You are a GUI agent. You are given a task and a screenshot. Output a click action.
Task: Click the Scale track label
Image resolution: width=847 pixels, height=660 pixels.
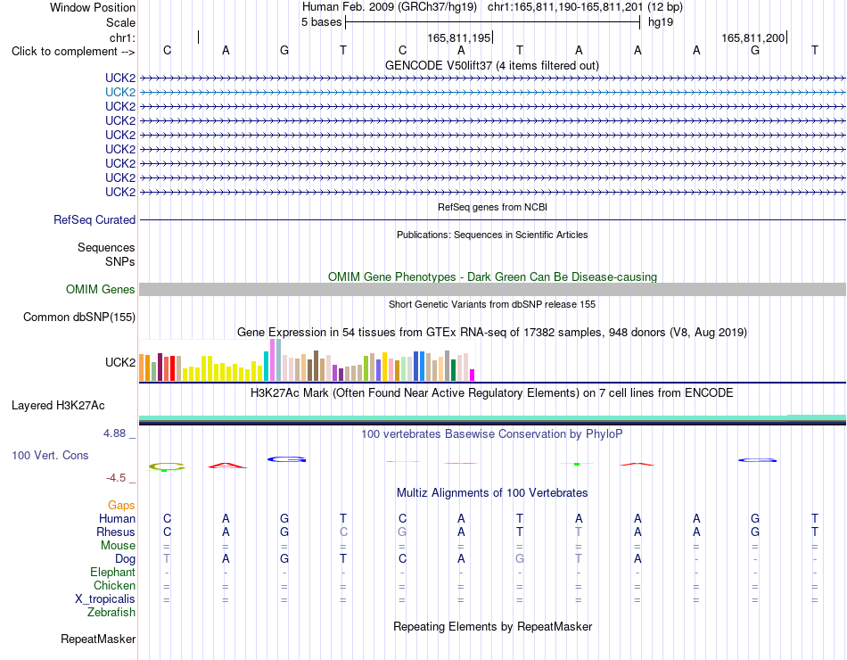120,22
